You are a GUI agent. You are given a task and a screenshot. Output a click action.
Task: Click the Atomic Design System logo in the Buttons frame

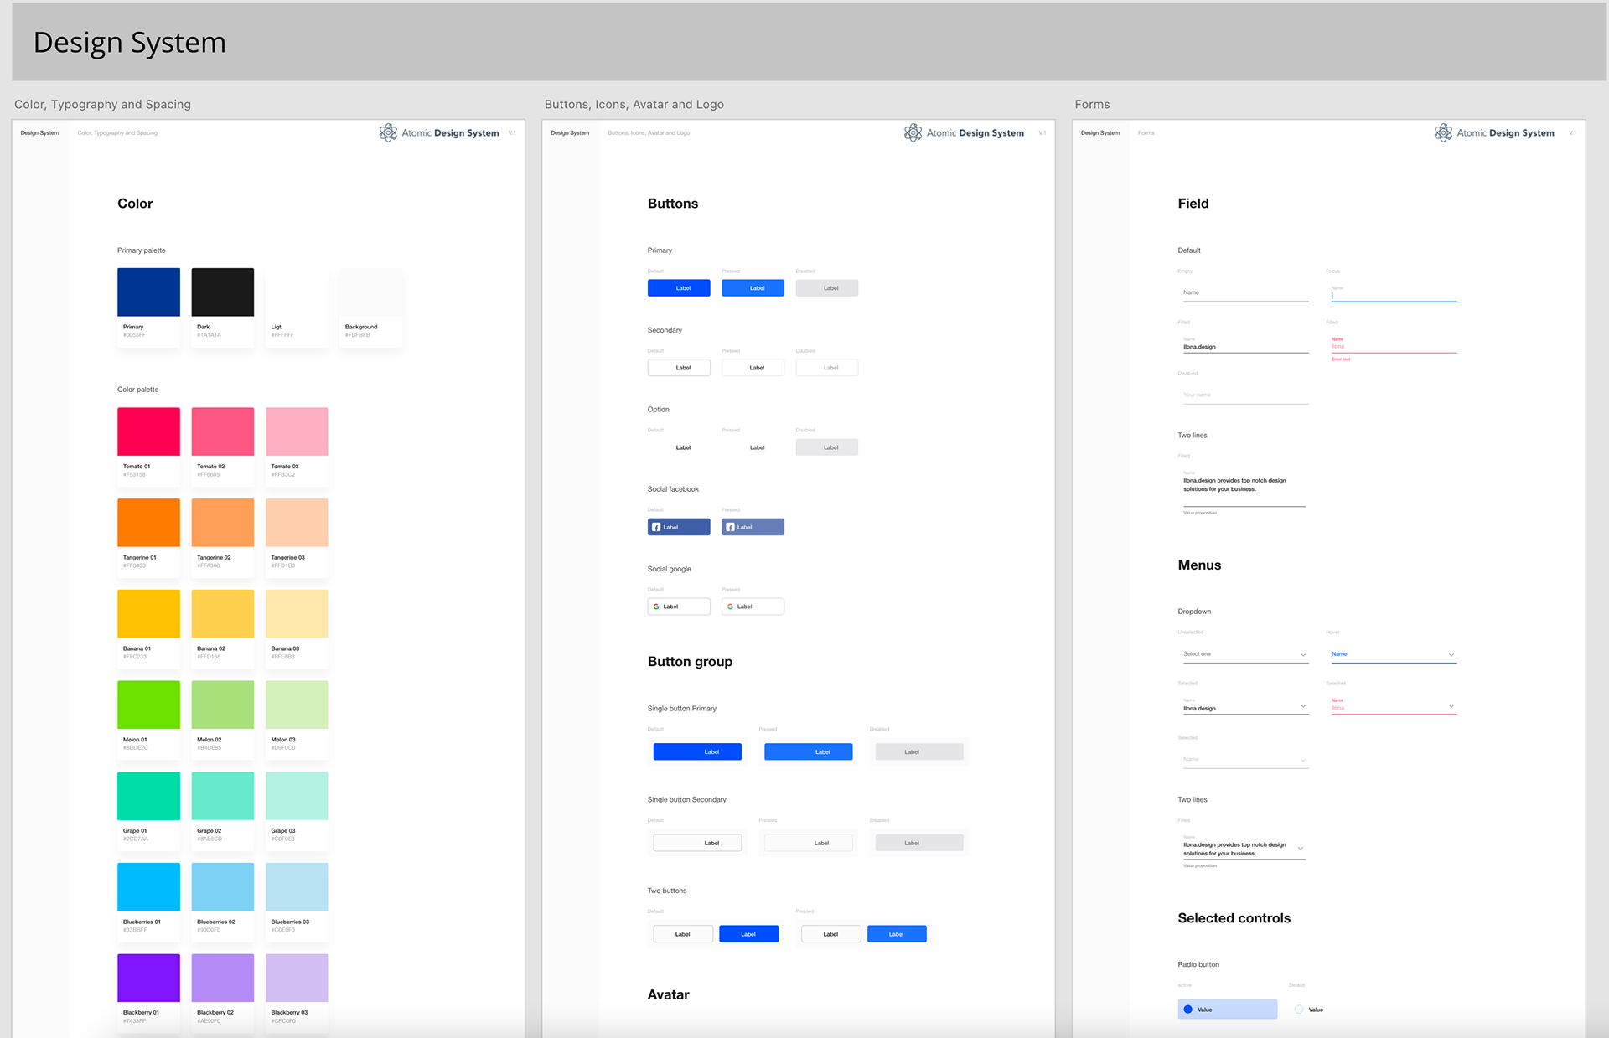coord(964,132)
